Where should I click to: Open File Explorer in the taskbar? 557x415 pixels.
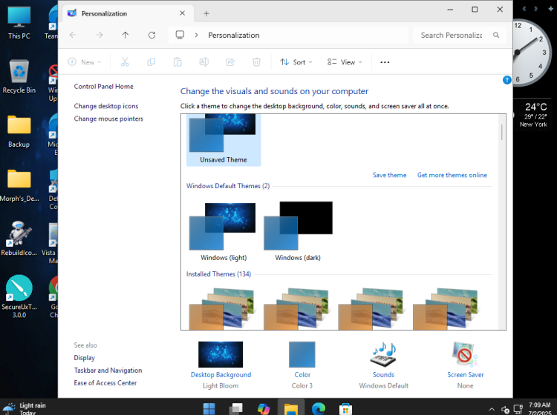pos(291,408)
